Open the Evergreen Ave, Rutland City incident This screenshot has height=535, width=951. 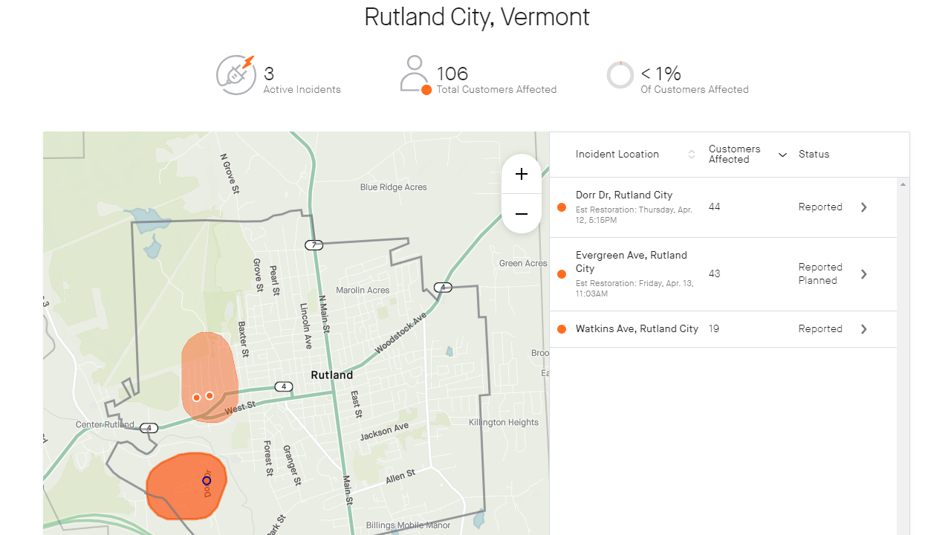(723, 274)
